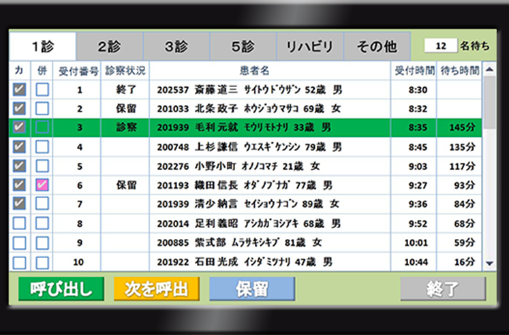Click the カ column header
The image size is (509, 335).
[x=19, y=71]
